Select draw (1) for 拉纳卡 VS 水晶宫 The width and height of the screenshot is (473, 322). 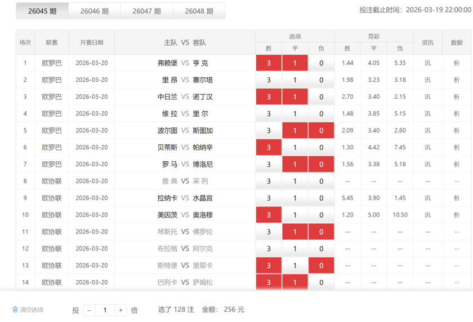point(295,198)
